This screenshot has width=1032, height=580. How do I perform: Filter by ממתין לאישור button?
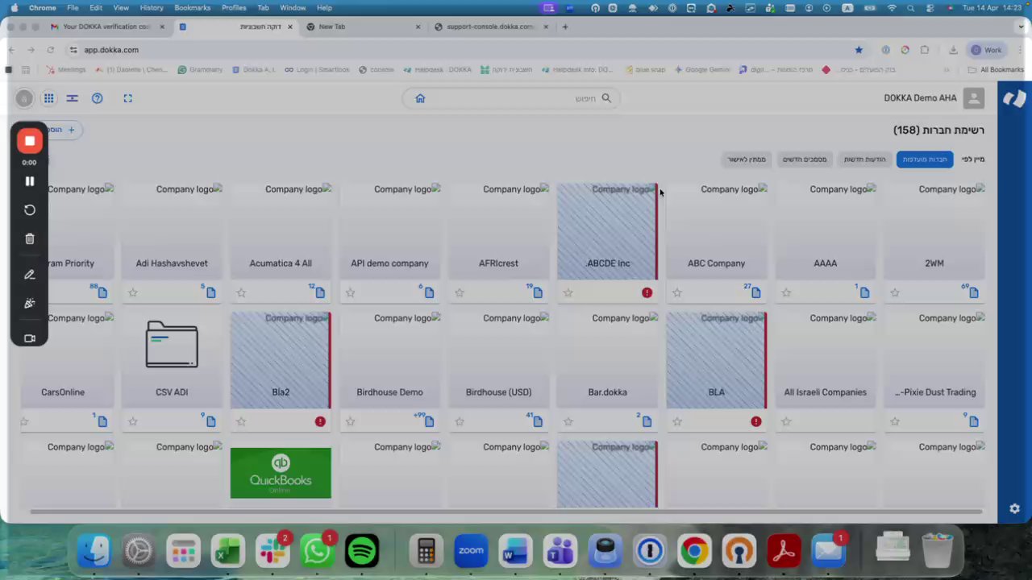[x=747, y=159]
